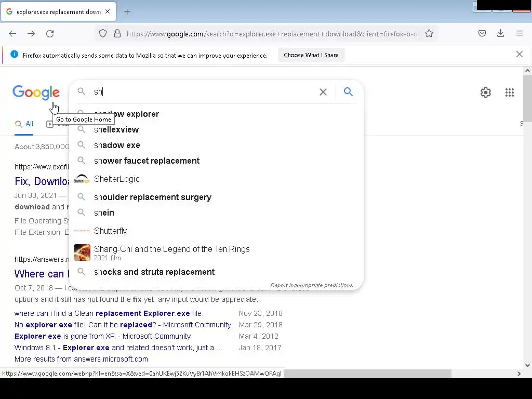
Task: Close the explorer.exe replacement tab
Action: click(x=108, y=11)
